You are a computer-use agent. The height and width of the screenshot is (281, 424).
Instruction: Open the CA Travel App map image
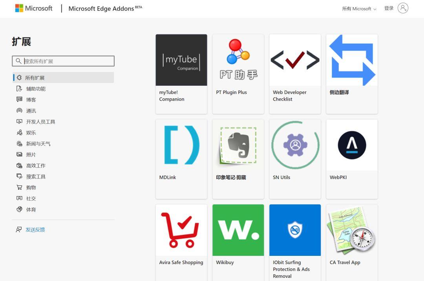352,230
